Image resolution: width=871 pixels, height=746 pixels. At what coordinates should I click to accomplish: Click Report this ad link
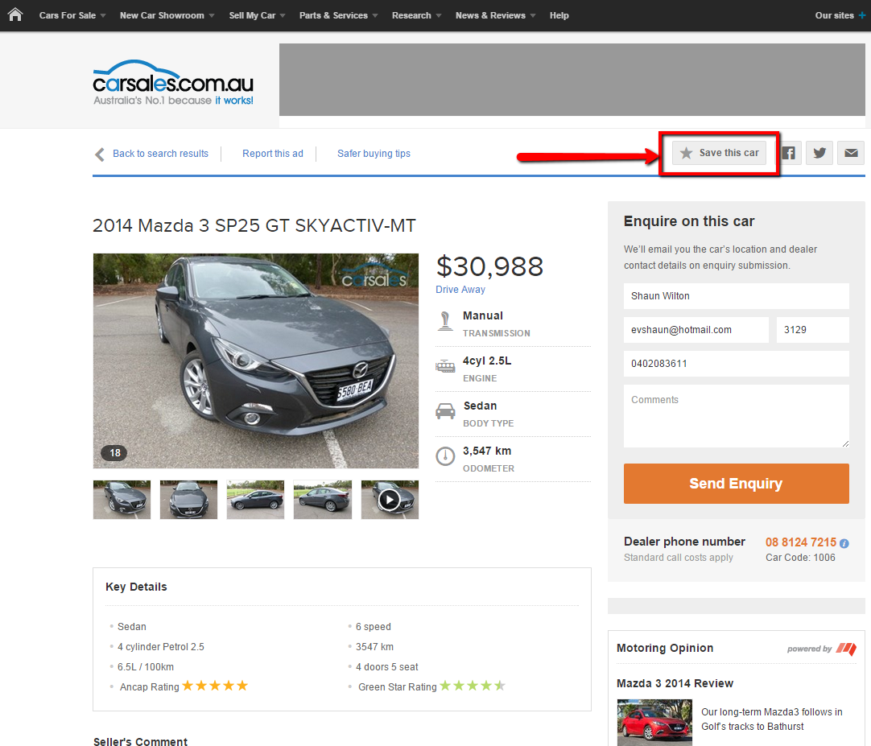click(273, 154)
